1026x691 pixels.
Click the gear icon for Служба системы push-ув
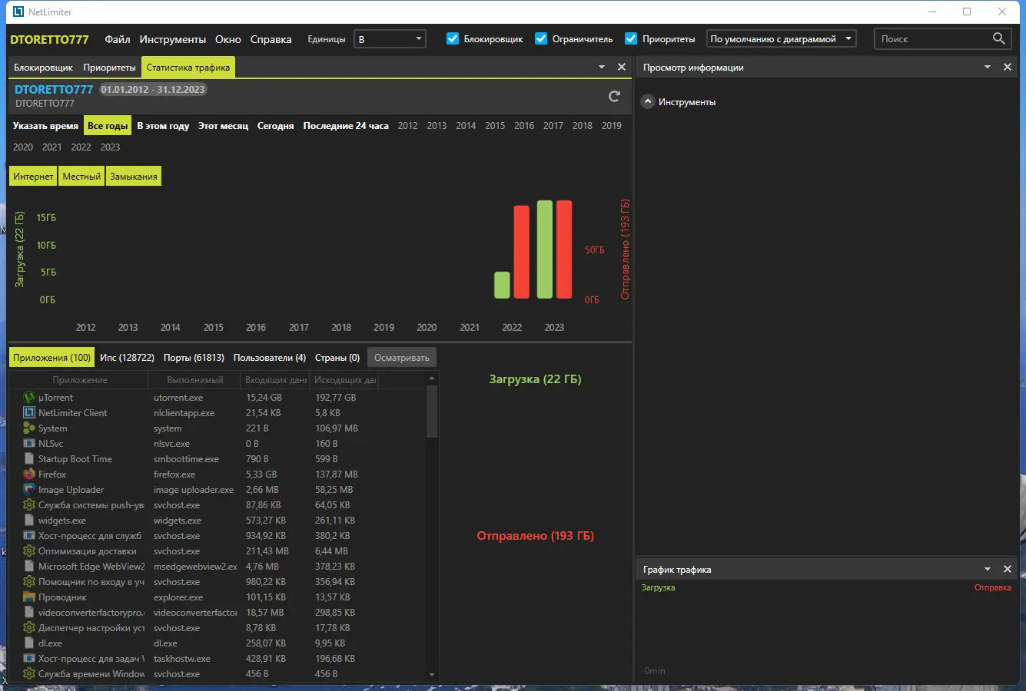tap(29, 505)
